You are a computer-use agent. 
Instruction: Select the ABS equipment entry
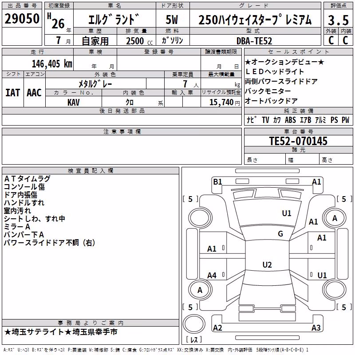pos(290,120)
